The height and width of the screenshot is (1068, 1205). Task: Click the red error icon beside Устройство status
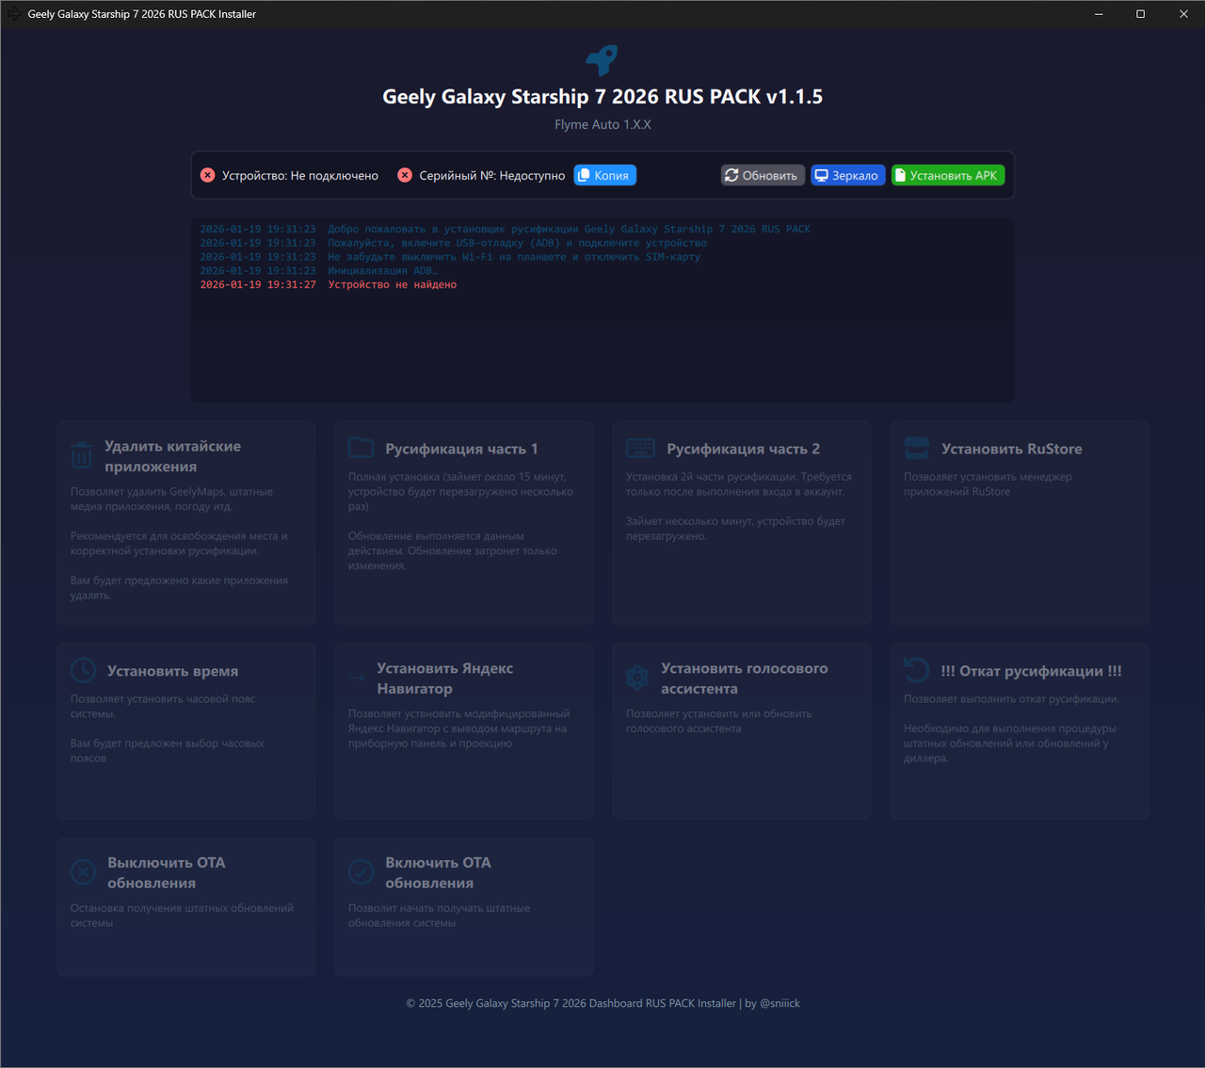tap(208, 175)
